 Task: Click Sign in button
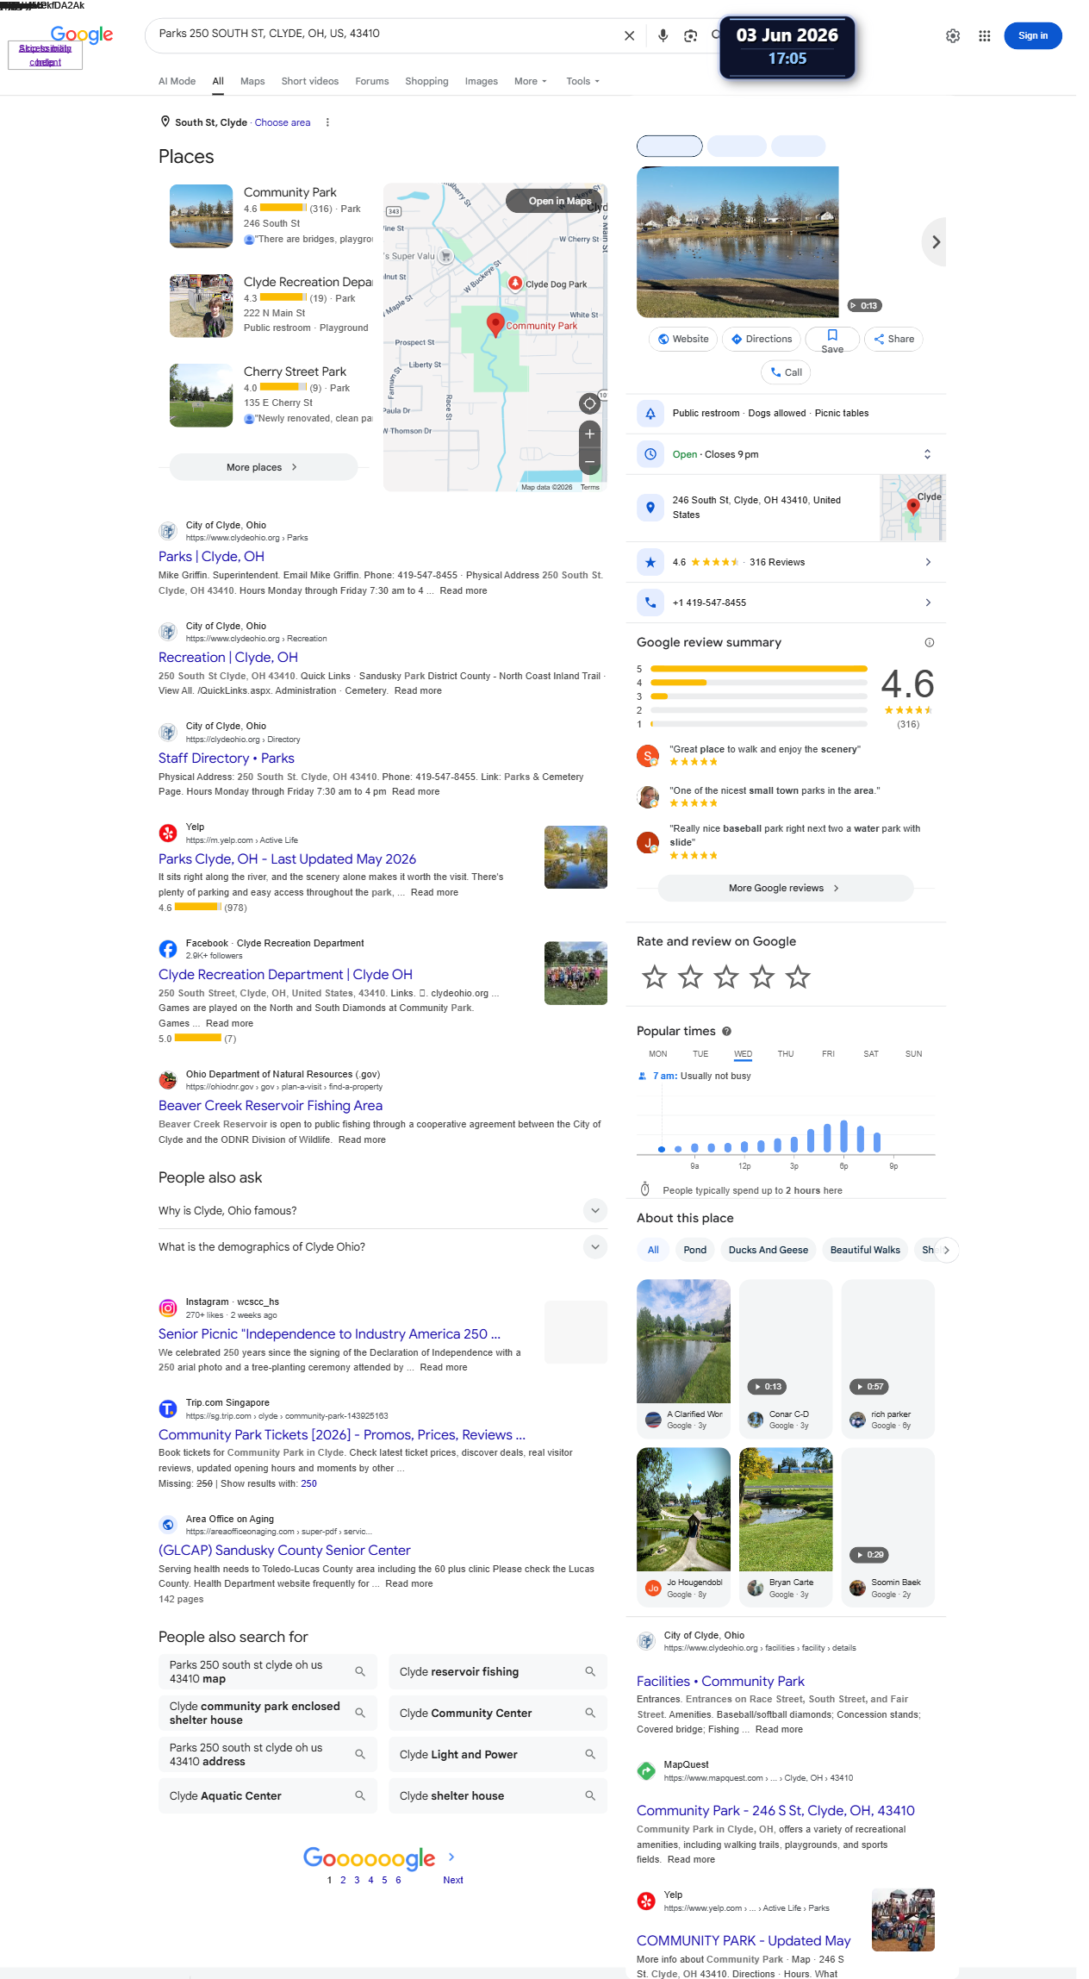(x=1032, y=35)
